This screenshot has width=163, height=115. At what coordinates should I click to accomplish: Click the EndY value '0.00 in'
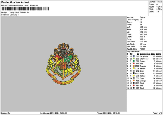click(142, 39)
